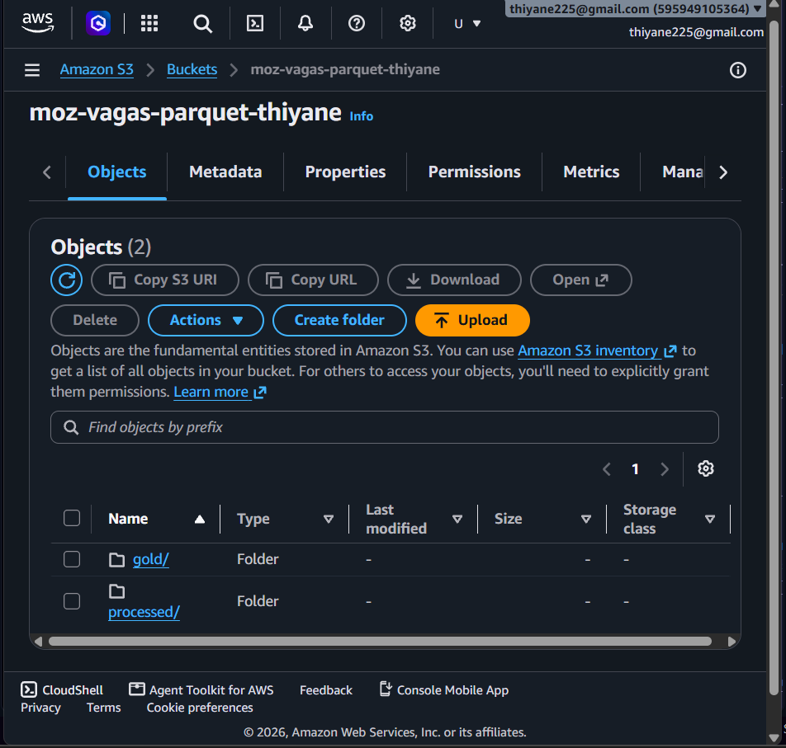Open the Feedback link in footer
This screenshot has height=748, width=786.
[326, 690]
